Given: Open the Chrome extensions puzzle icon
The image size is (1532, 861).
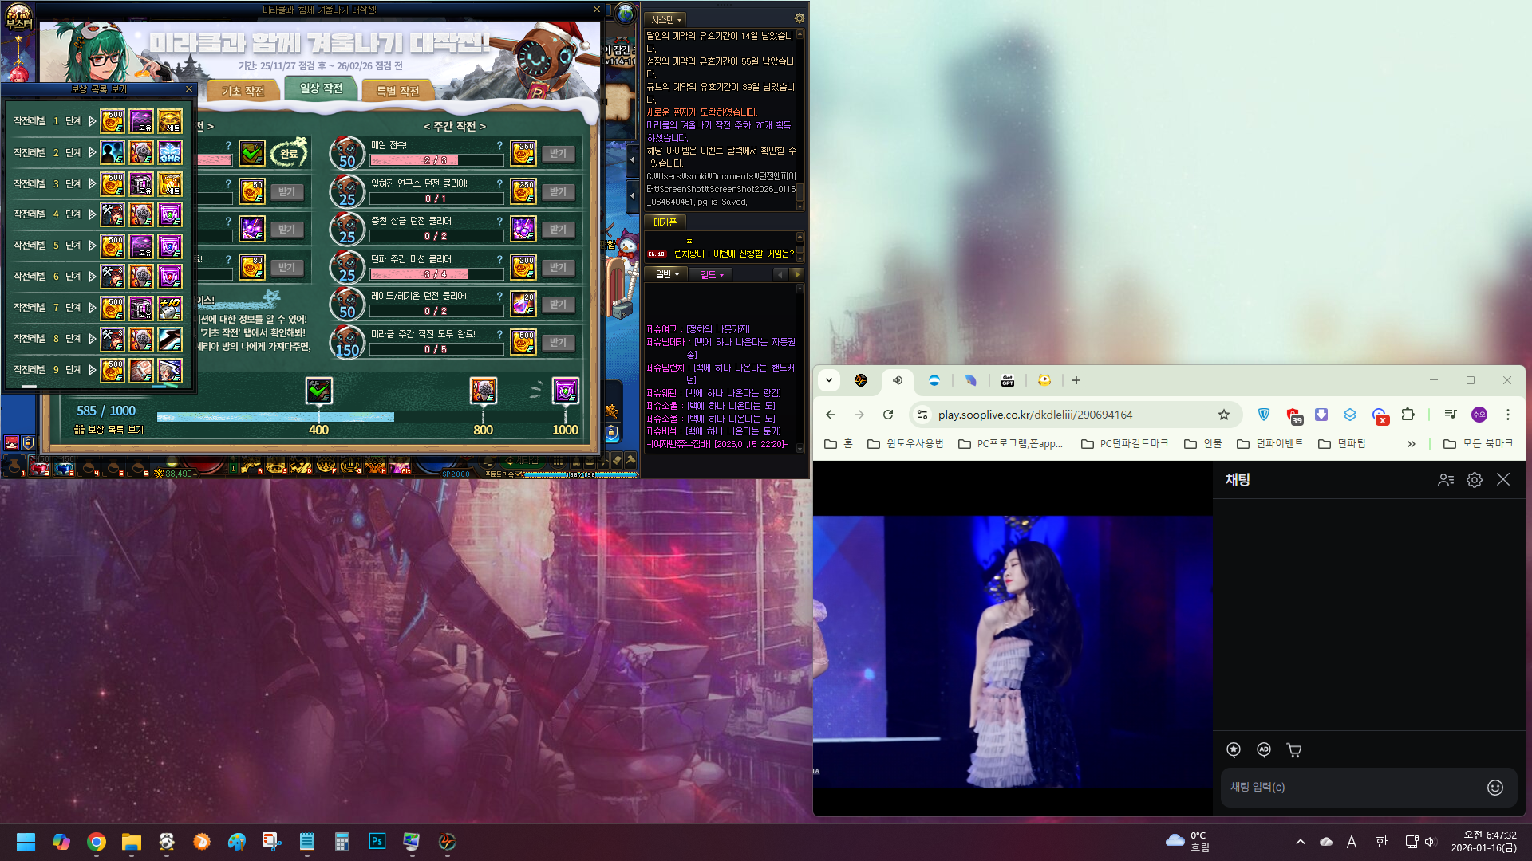Looking at the screenshot, I should [x=1408, y=415].
